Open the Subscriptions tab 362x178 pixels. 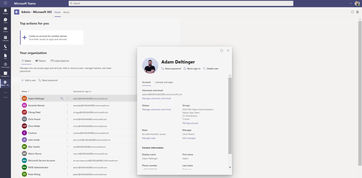(x=60, y=61)
